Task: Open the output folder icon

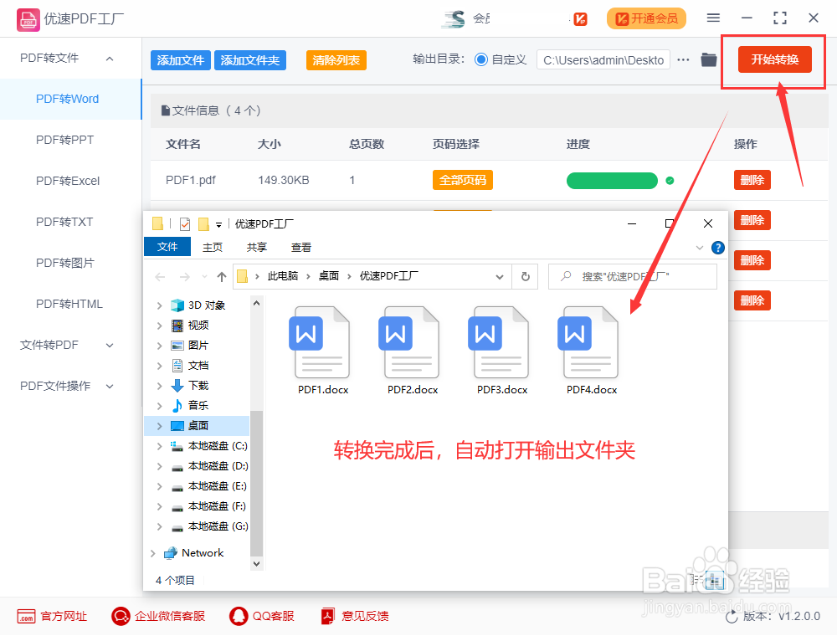Action: 709,59
